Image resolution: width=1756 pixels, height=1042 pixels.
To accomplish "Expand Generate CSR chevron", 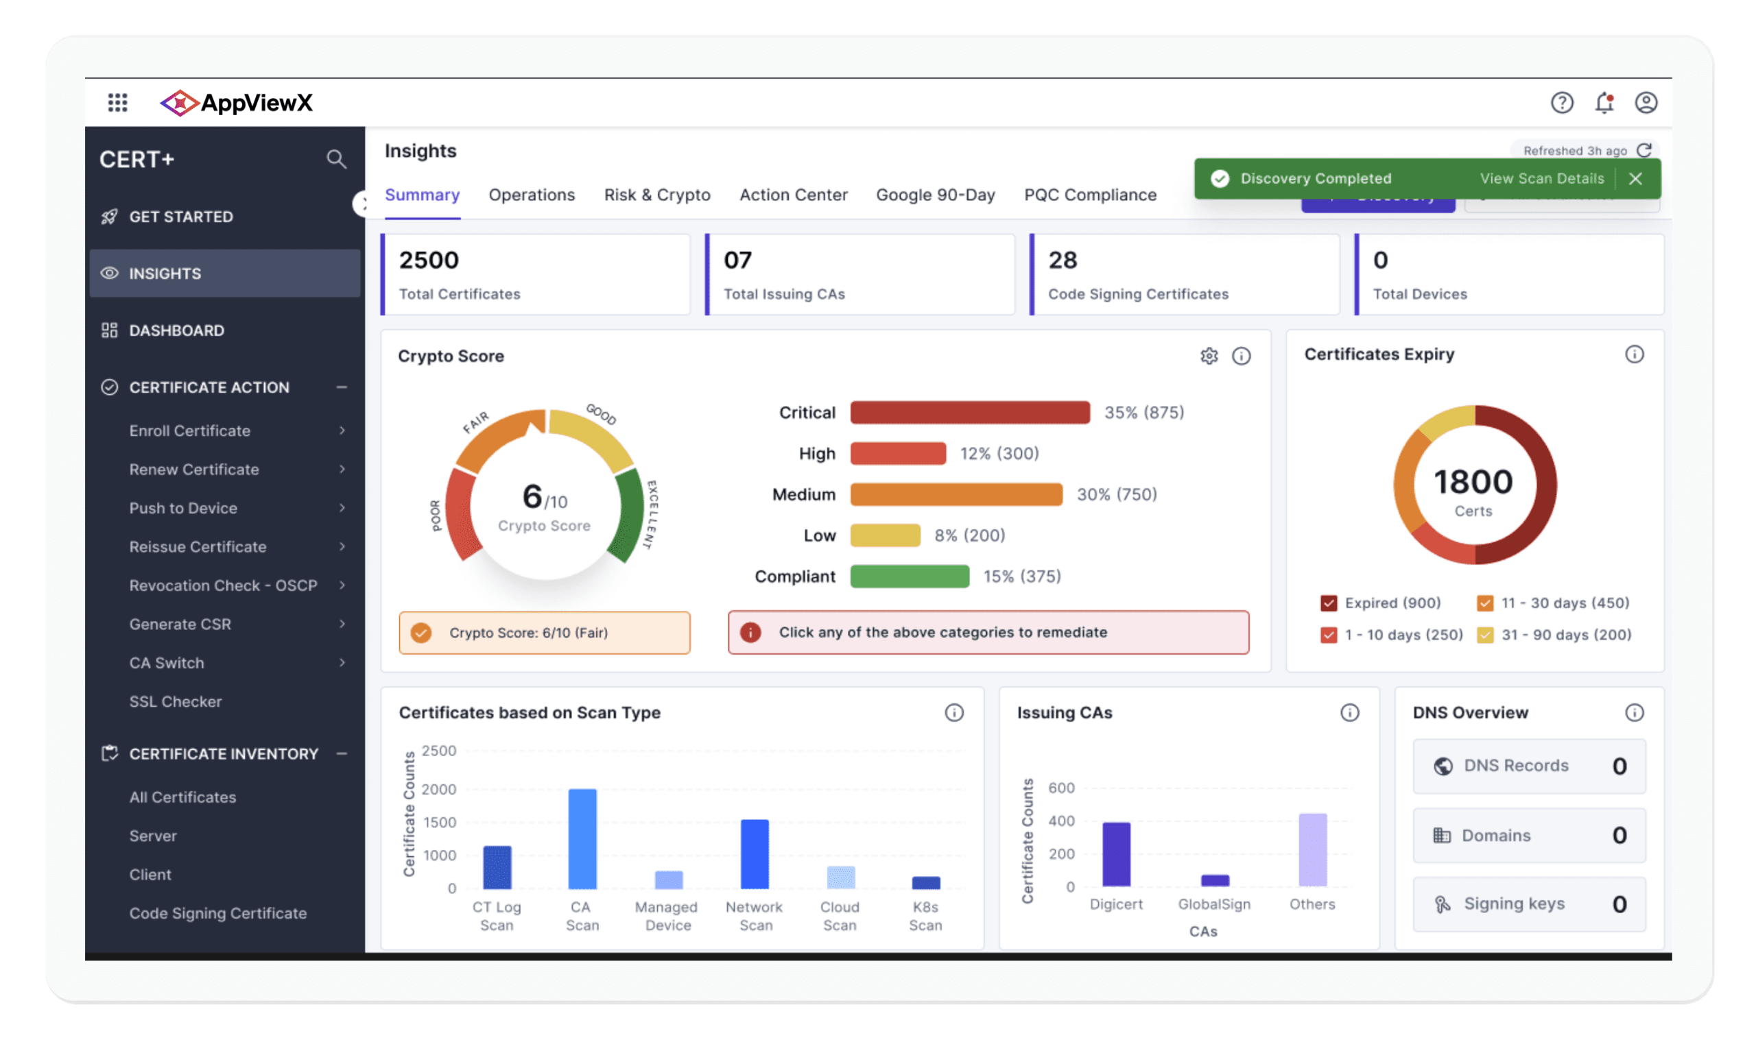I will pyautogui.click(x=342, y=624).
